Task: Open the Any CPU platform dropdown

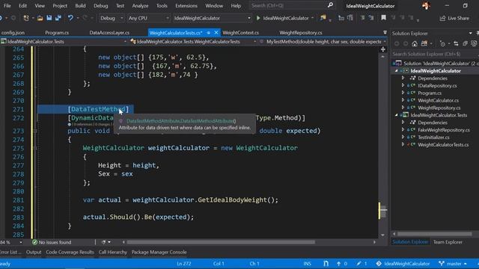Action: tap(148, 18)
